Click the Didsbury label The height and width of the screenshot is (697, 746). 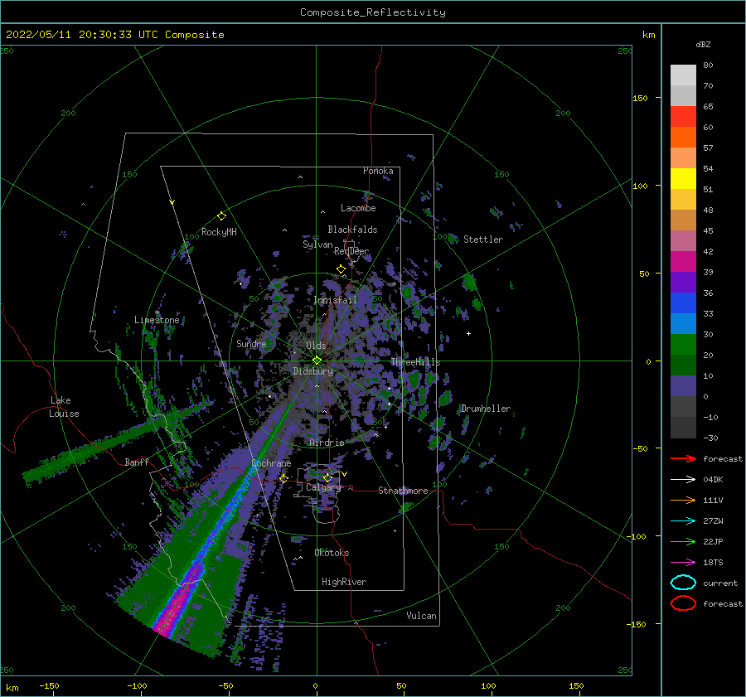[312, 371]
